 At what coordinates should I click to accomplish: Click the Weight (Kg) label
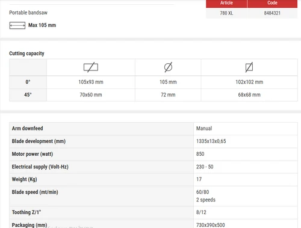click(25, 179)
